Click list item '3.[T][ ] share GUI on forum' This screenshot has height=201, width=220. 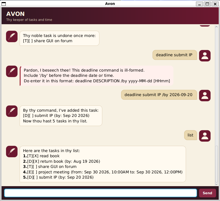tap(50, 167)
